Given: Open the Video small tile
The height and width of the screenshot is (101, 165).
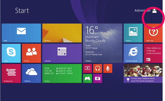Looking at the screenshot, I should point(87,68).
